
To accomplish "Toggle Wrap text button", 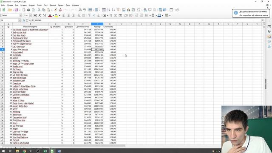I will click(x=79, y=15).
